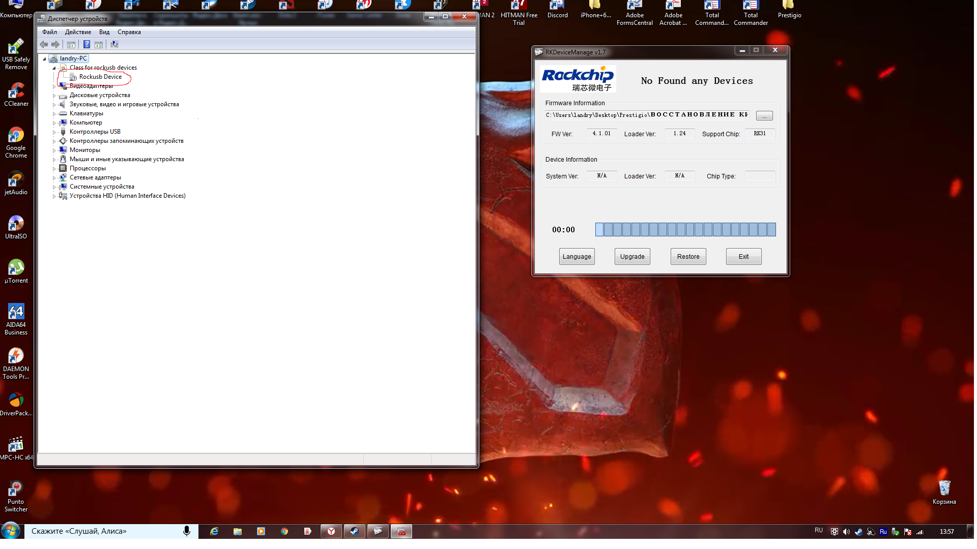977x549 pixels.
Task: Click the Back arrow in Device Manager toolbar
Action: (x=44, y=45)
